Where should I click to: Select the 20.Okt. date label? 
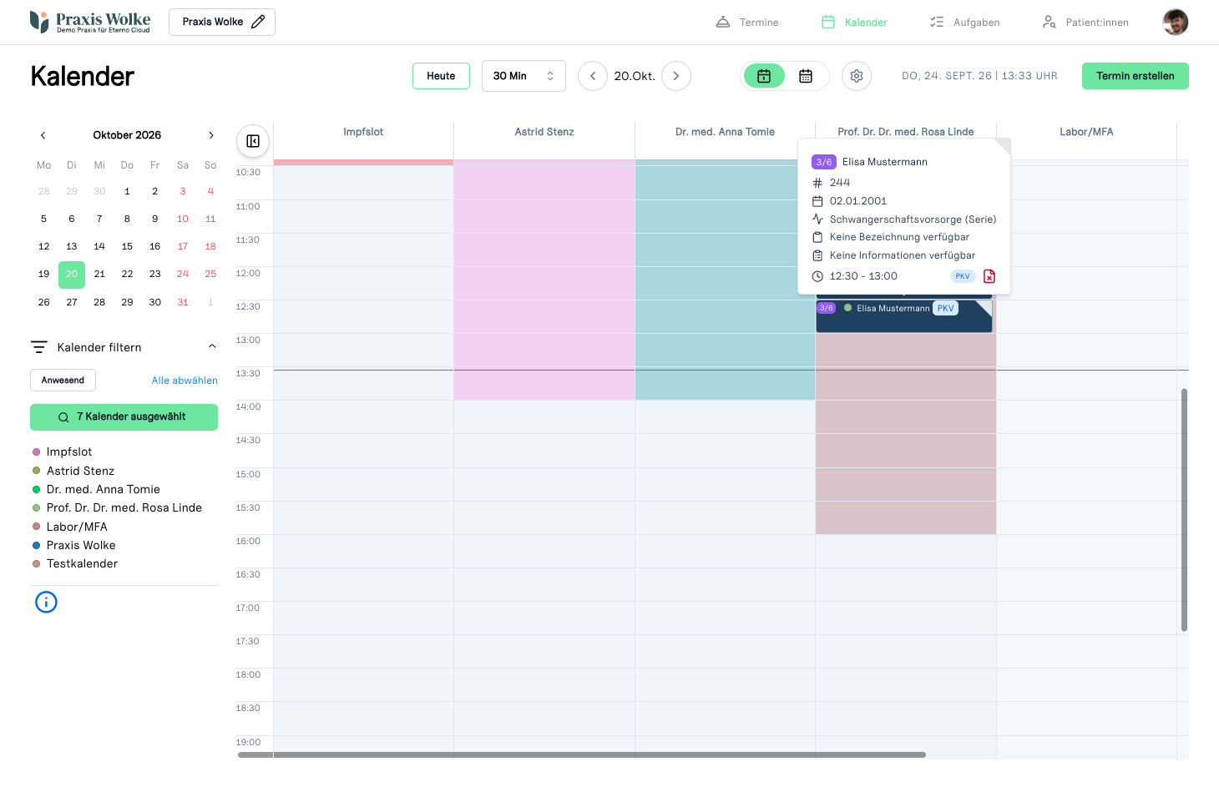(x=635, y=76)
